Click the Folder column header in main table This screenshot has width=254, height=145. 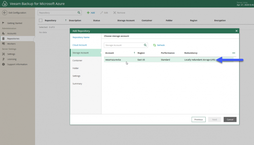click(x=169, y=20)
